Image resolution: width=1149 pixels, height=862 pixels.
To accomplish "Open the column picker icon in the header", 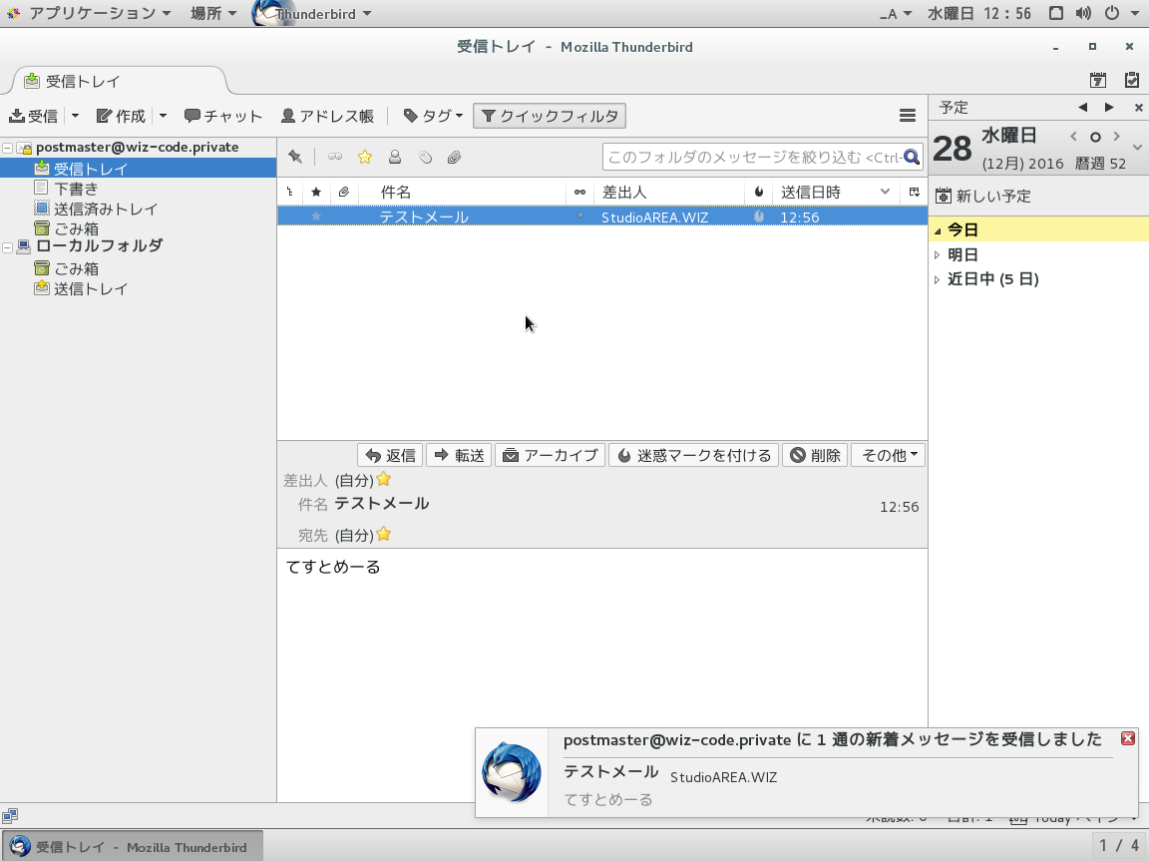I will [915, 192].
